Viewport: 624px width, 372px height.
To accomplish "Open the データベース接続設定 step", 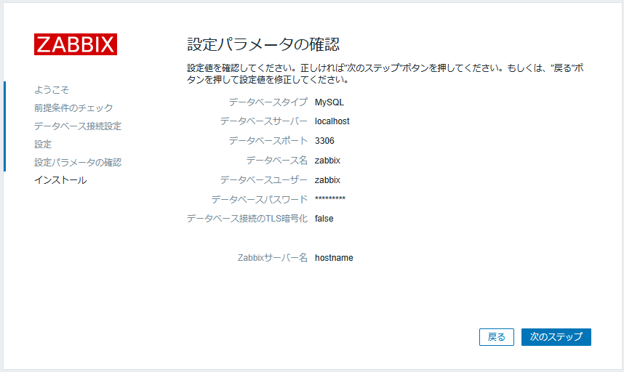I will tap(78, 126).
